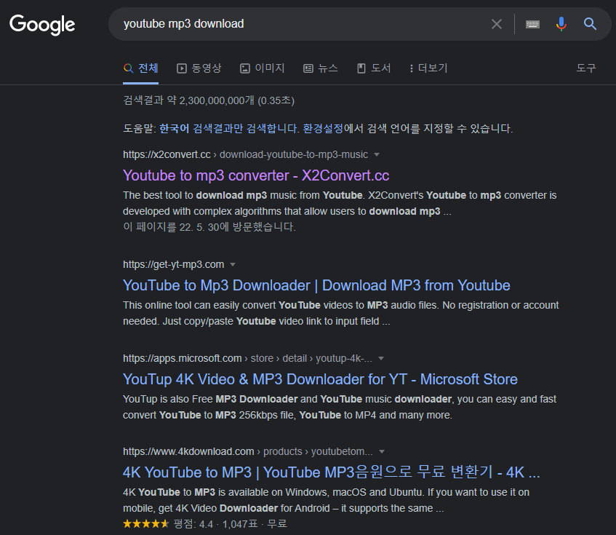Open 4K YouTube to MP3 result link
This screenshot has width=616, height=535.
pyautogui.click(x=331, y=472)
